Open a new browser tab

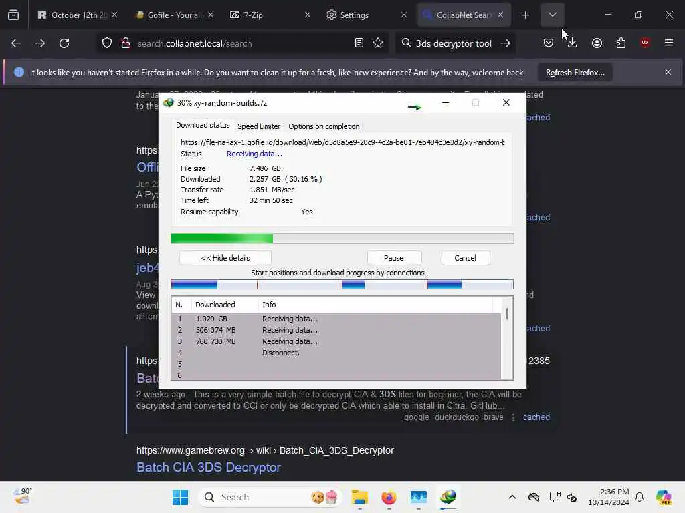526,15
